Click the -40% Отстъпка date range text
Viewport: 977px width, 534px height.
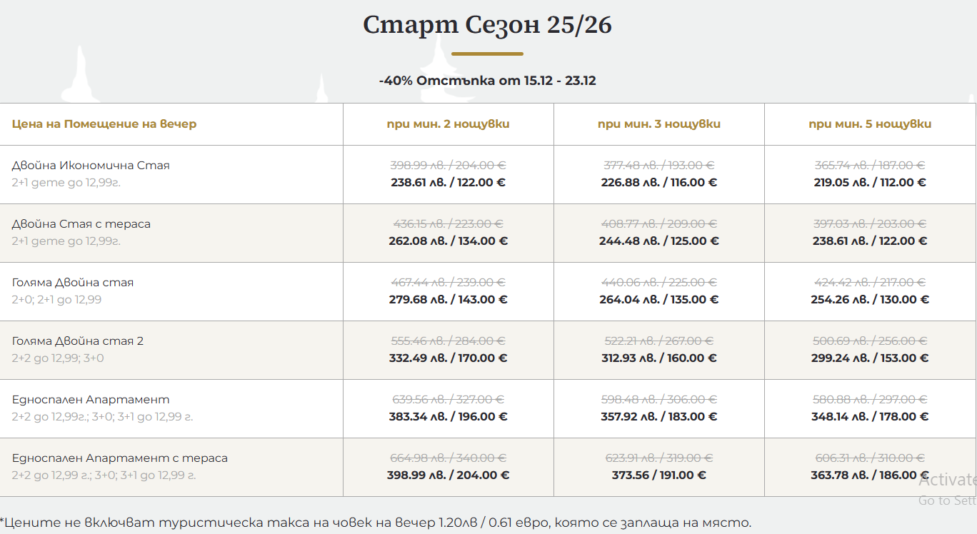[x=487, y=81]
